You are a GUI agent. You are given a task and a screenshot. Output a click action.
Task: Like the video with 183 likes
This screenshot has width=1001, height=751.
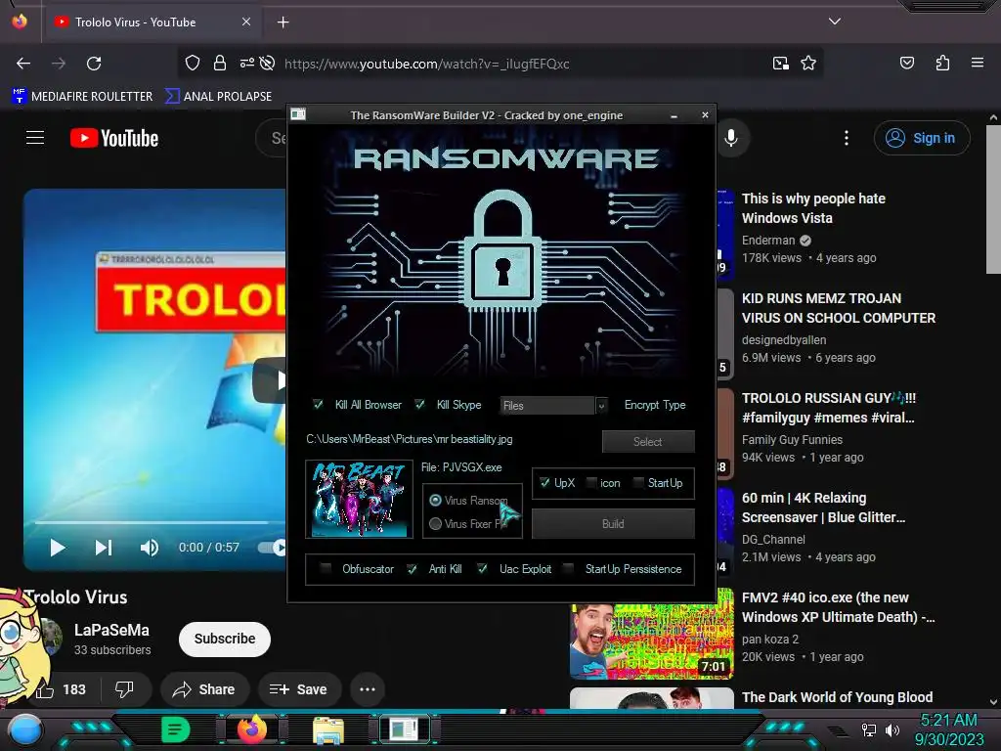point(63,689)
